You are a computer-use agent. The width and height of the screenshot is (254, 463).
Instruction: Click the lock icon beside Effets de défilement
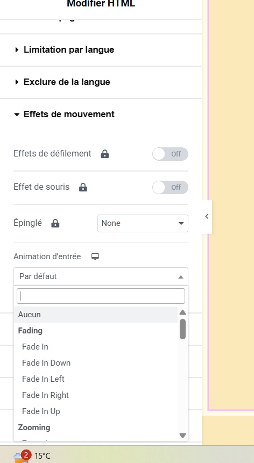(x=105, y=154)
